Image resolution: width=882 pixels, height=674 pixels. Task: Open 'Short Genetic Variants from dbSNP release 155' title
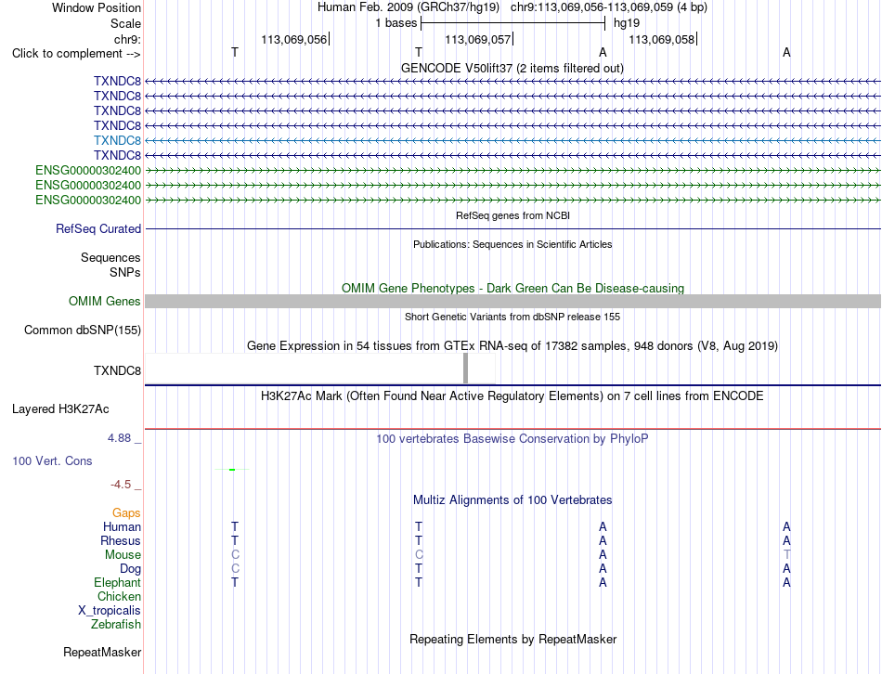coord(512,317)
